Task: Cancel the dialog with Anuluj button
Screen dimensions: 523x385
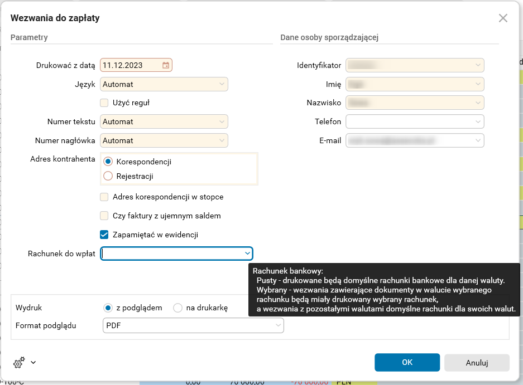Action: (x=477, y=362)
